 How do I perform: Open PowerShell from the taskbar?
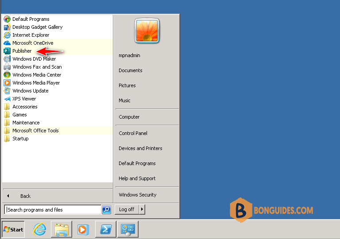point(106,229)
